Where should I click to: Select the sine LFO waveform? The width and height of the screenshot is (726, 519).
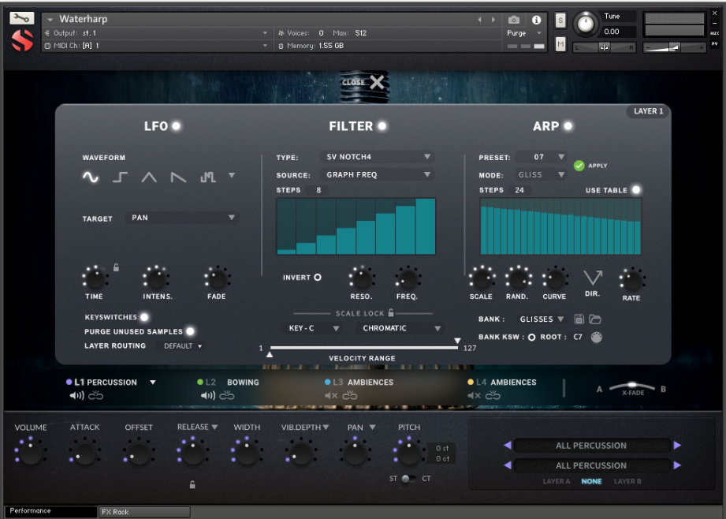coord(90,177)
